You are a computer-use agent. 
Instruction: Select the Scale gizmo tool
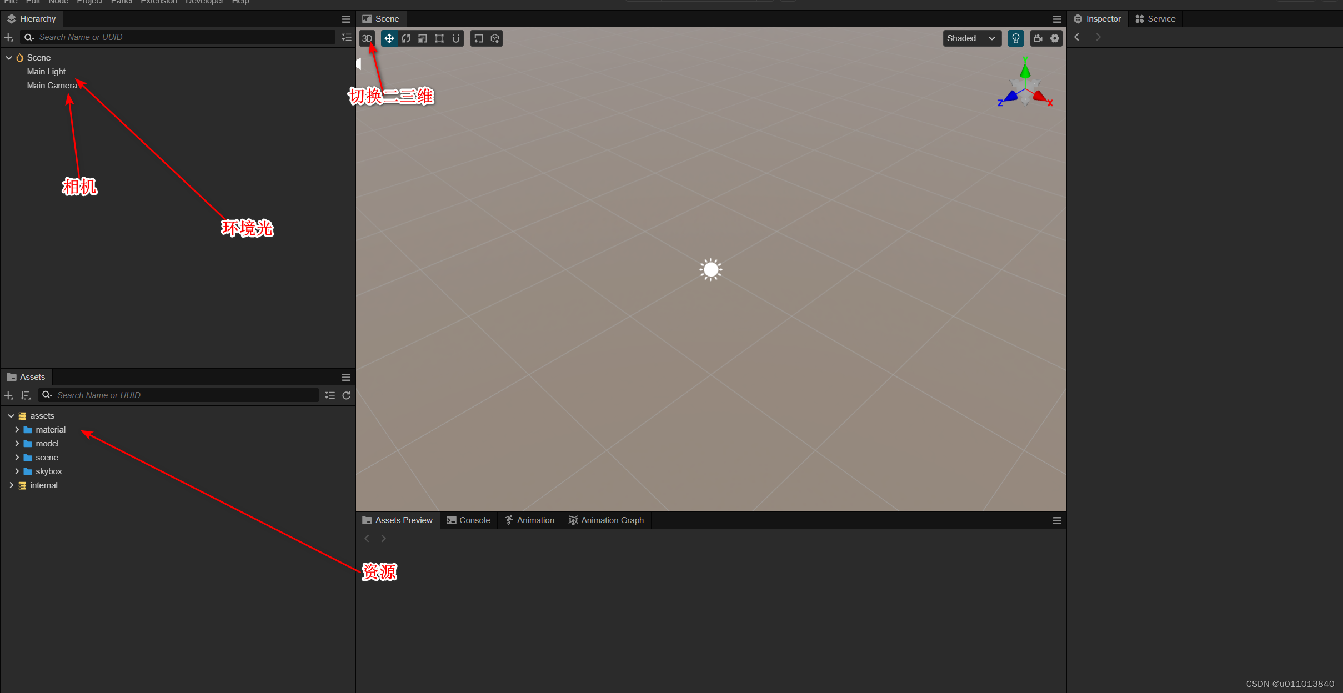point(423,38)
